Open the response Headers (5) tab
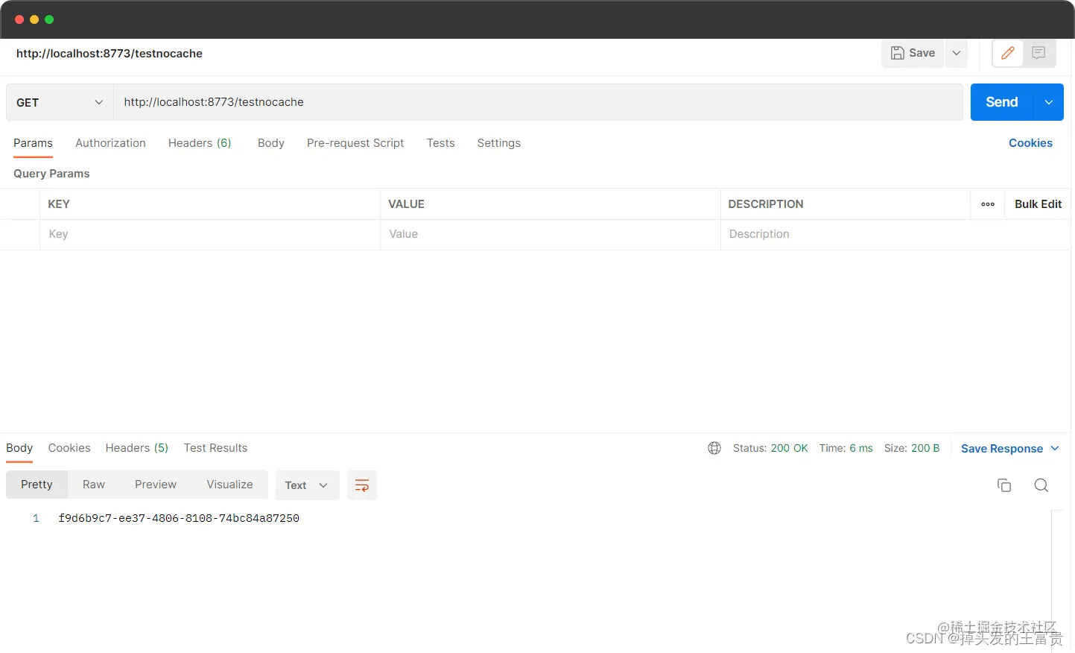The image size is (1075, 653). (x=137, y=448)
